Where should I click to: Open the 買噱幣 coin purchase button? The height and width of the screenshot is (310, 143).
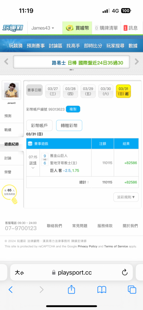[x=77, y=28]
